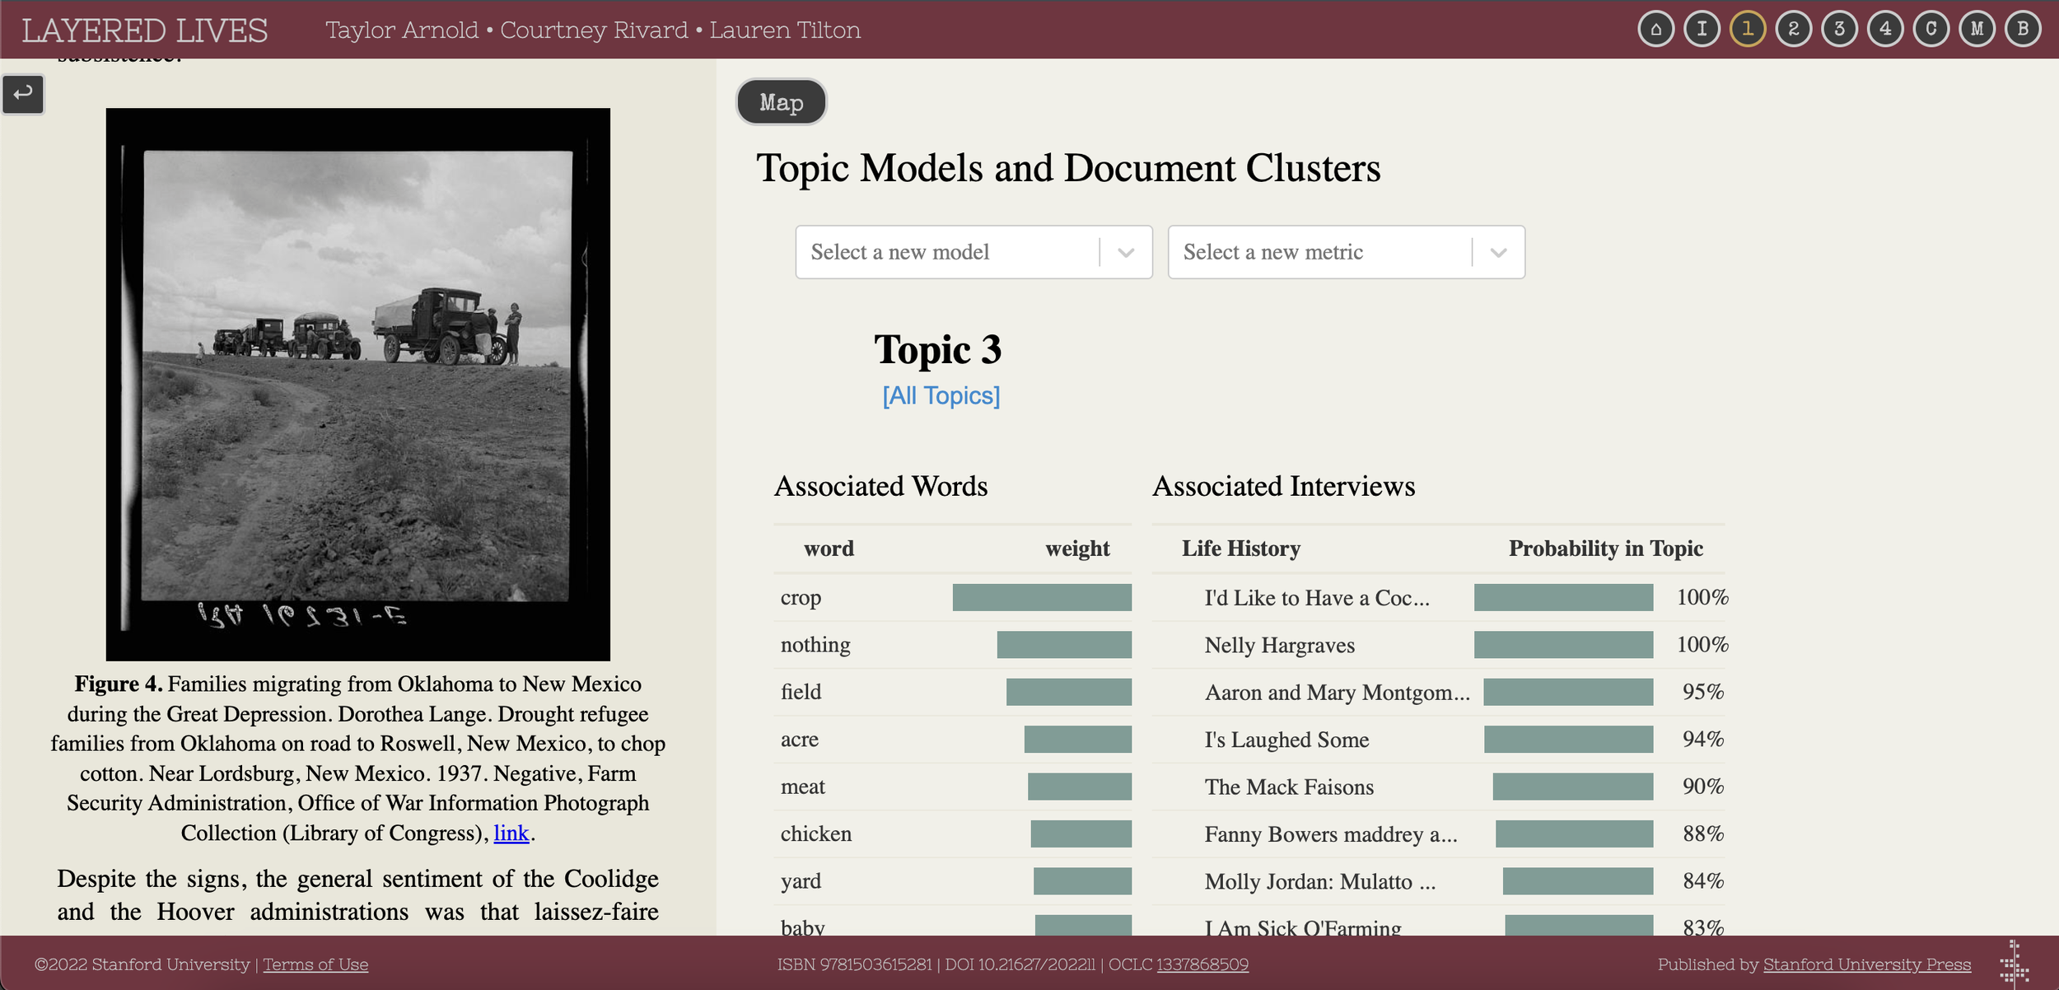Go to the home navigation circle icon
Image resolution: width=2059 pixels, height=990 pixels.
[x=1656, y=30]
